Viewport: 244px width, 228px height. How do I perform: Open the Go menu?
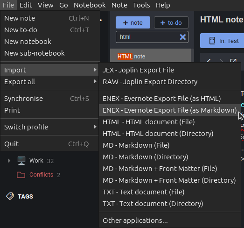[63, 5]
